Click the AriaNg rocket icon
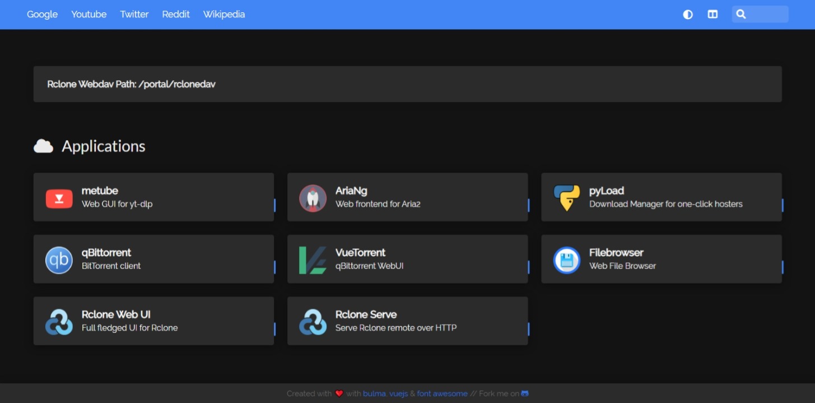 coord(313,198)
